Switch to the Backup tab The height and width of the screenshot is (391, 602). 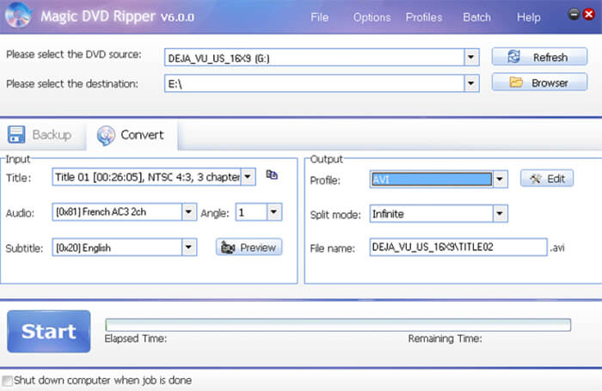[42, 135]
